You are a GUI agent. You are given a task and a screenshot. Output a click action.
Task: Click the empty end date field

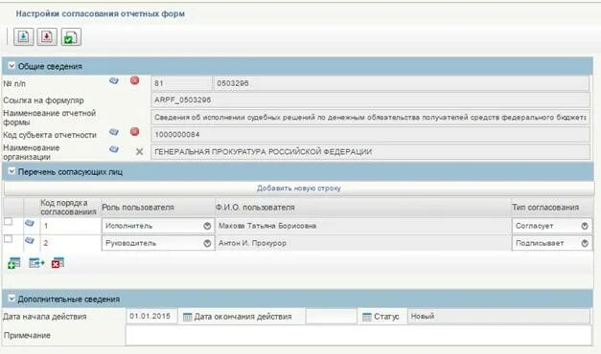click(331, 317)
